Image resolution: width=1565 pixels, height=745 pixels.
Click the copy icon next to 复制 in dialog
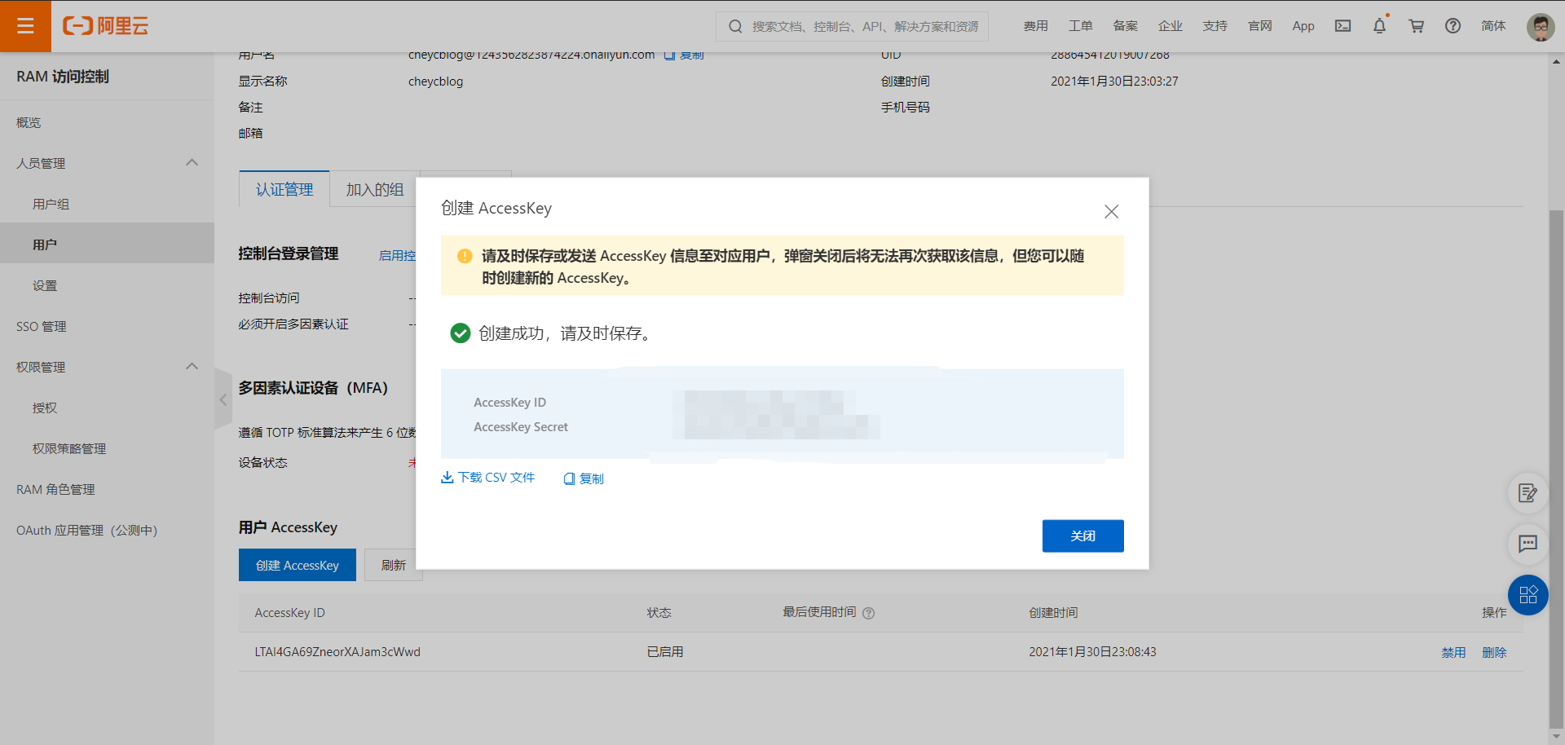coord(569,478)
